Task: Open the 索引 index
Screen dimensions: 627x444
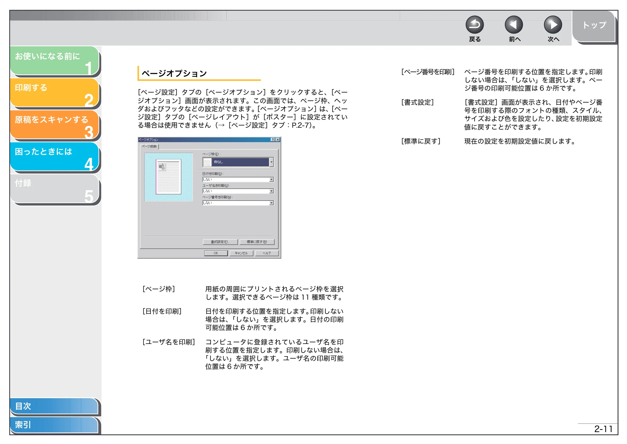Action: (x=54, y=425)
